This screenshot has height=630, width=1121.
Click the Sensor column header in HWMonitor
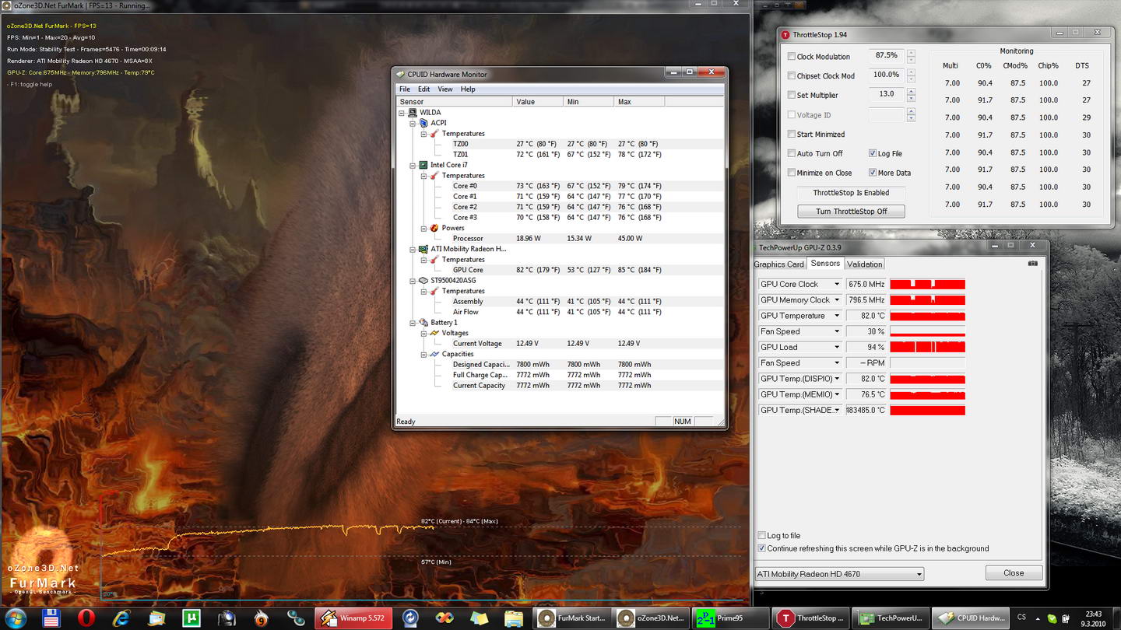[454, 102]
